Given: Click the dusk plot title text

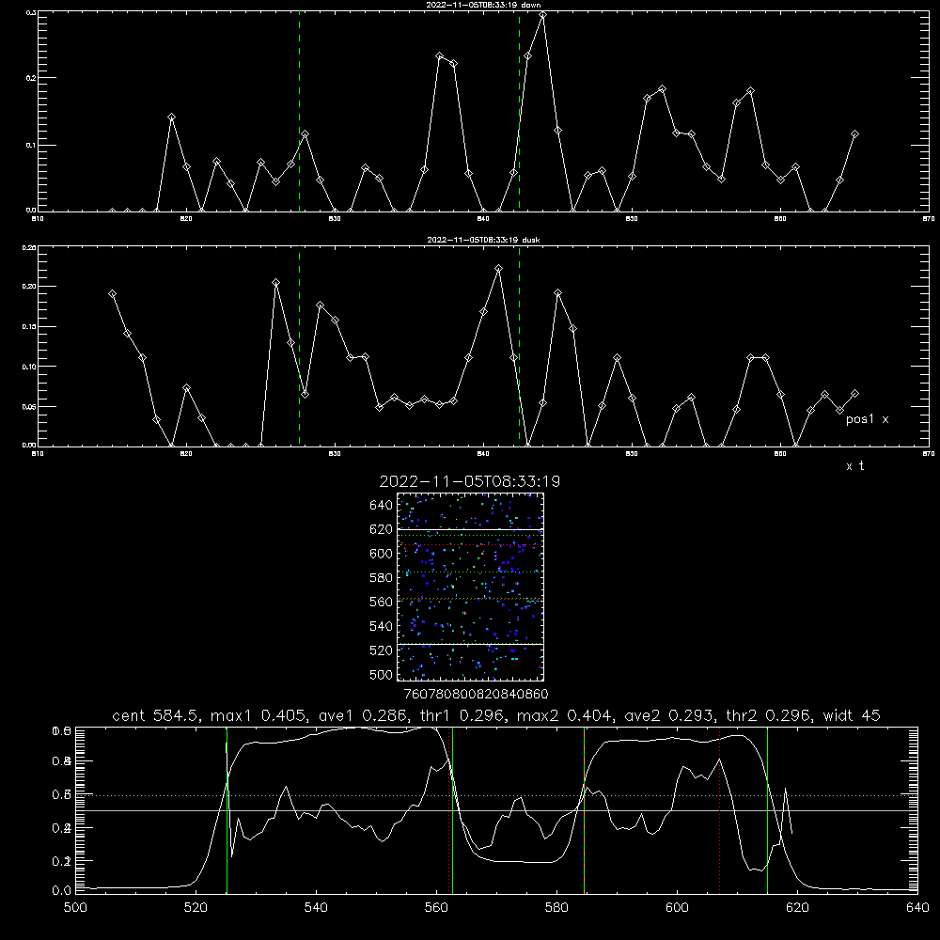Looking at the screenshot, I should pyautogui.click(x=483, y=240).
